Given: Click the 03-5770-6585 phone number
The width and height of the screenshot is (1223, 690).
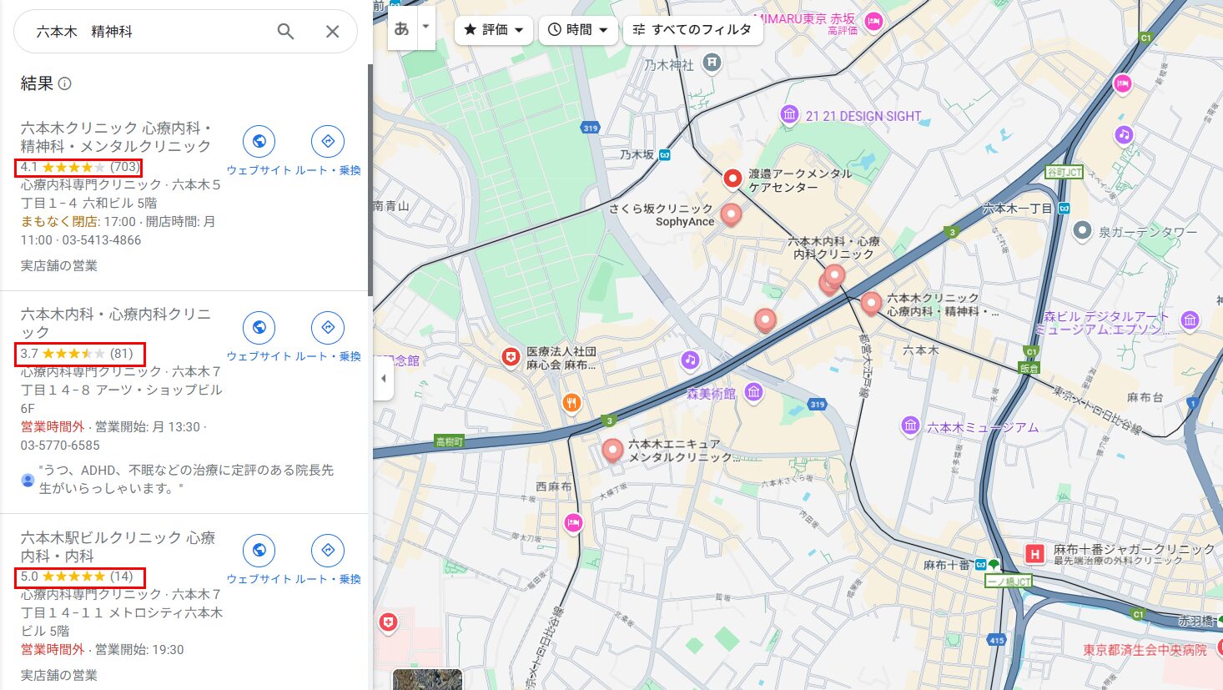Looking at the screenshot, I should pyautogui.click(x=60, y=446).
